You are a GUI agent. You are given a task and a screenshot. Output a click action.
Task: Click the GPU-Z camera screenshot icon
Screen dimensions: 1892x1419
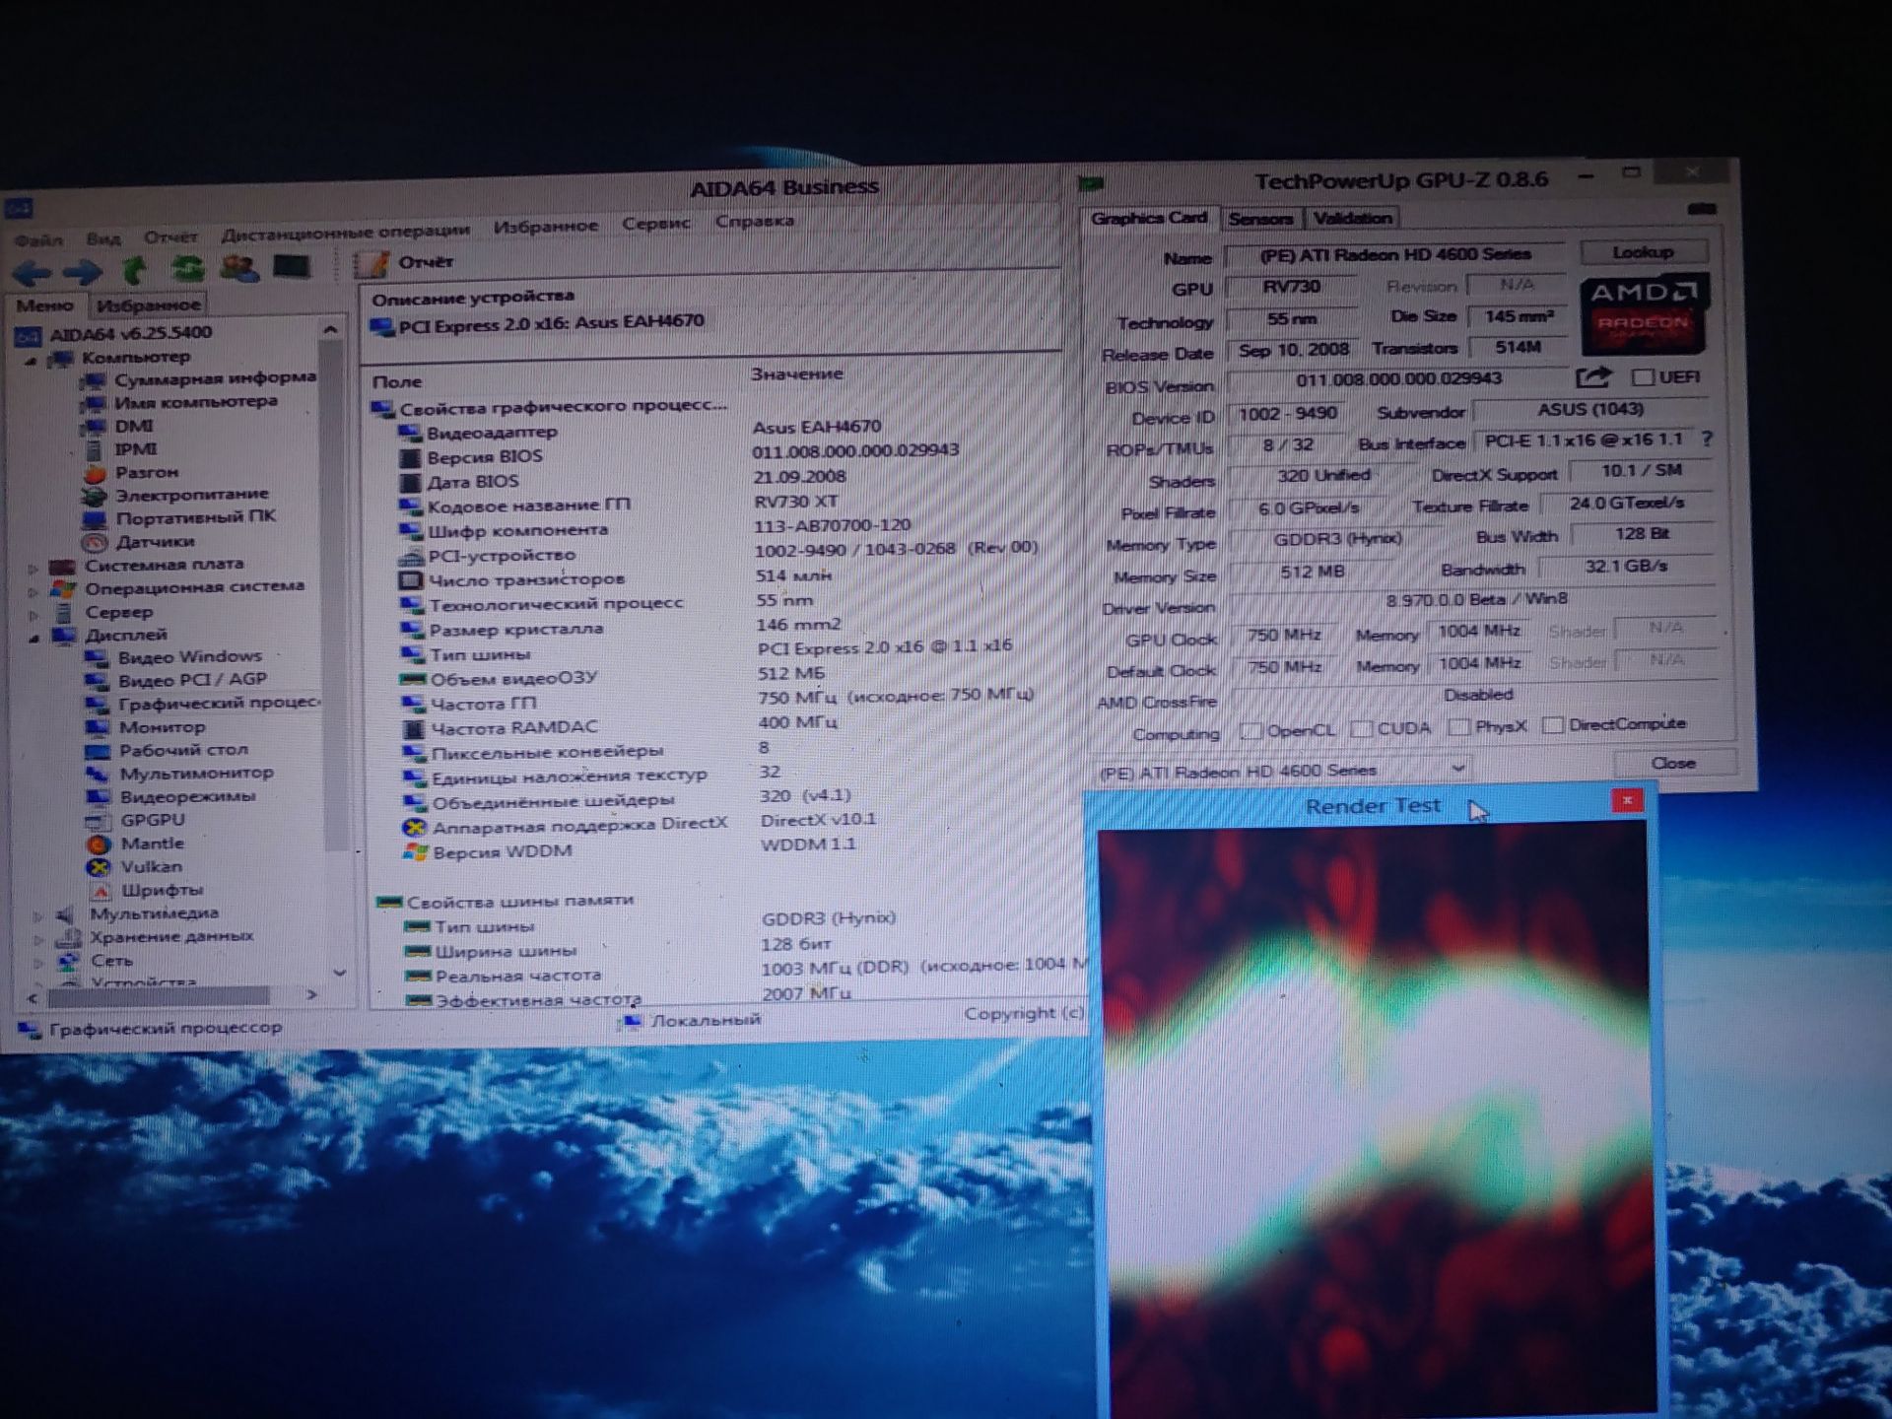1703,209
